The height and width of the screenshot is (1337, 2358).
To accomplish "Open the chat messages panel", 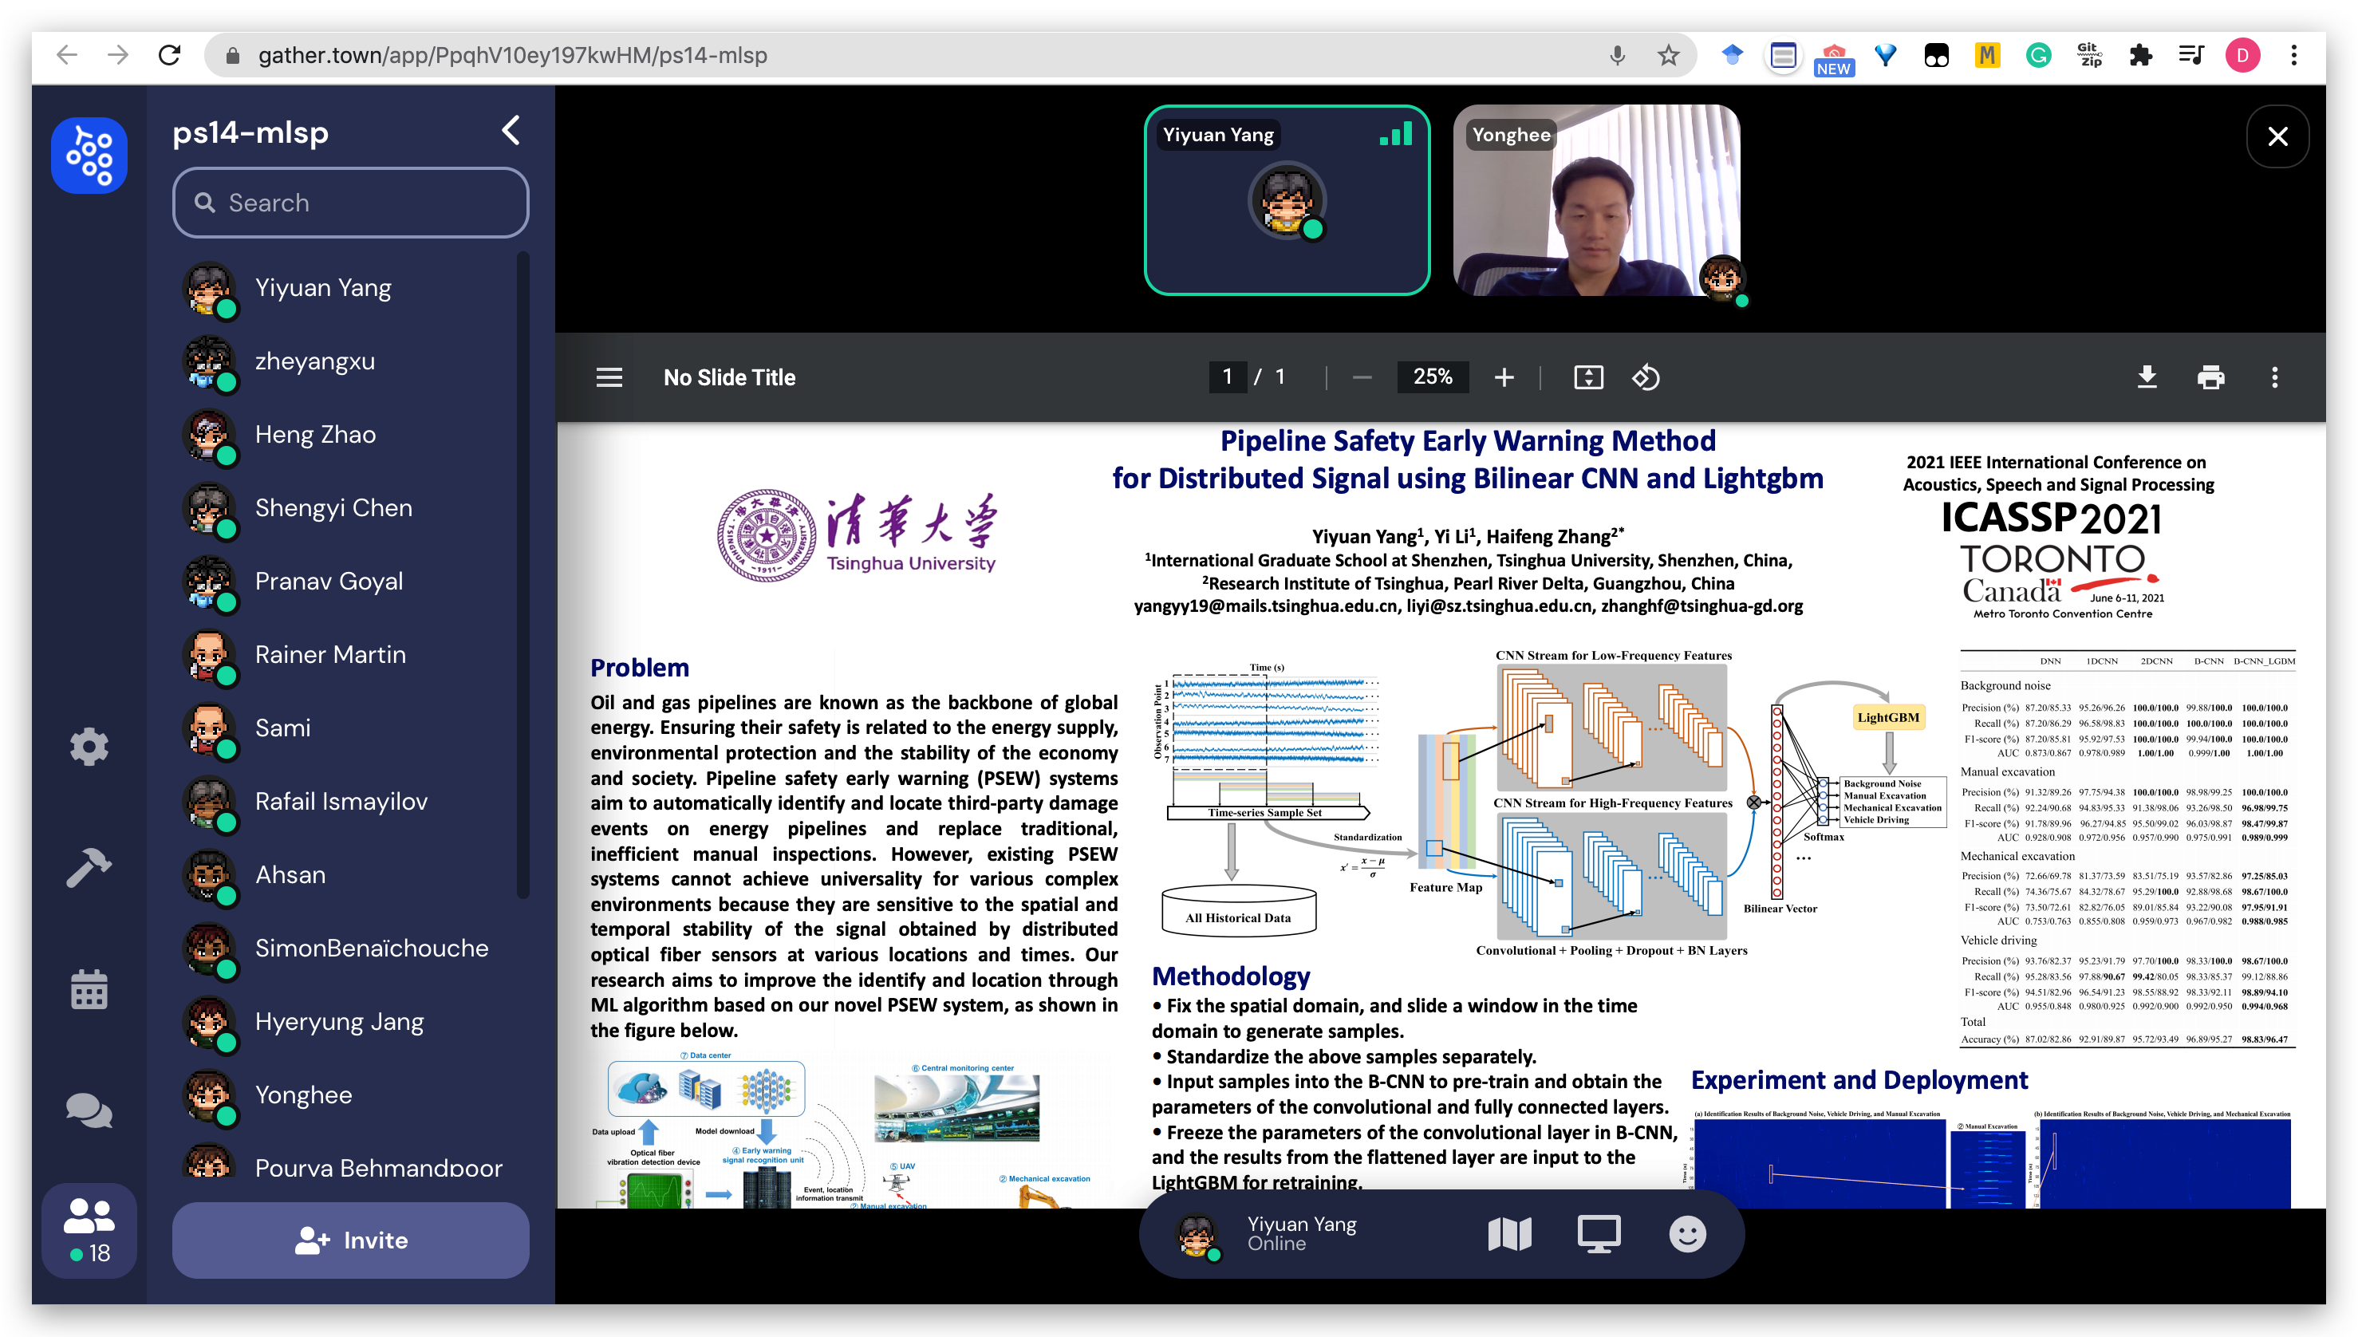I will pyautogui.click(x=89, y=1111).
